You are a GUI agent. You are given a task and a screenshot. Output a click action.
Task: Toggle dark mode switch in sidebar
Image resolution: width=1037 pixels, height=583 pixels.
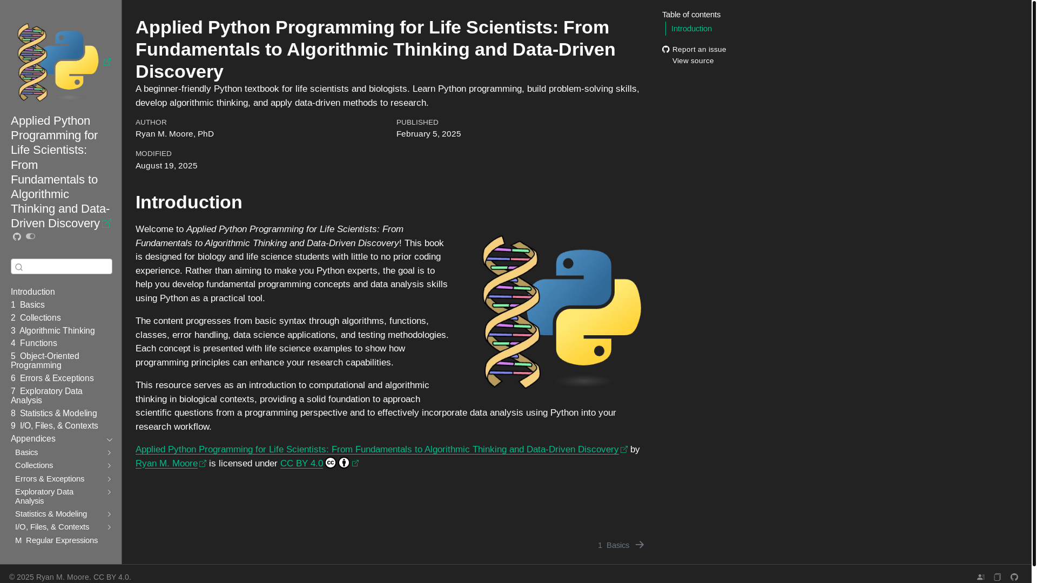tap(31, 236)
